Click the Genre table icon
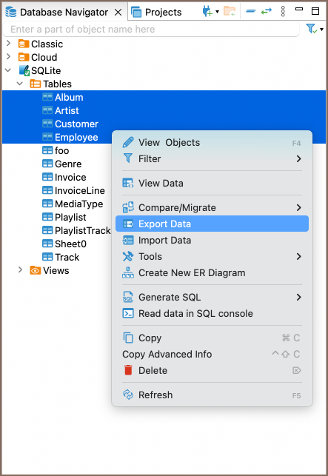 [x=47, y=164]
